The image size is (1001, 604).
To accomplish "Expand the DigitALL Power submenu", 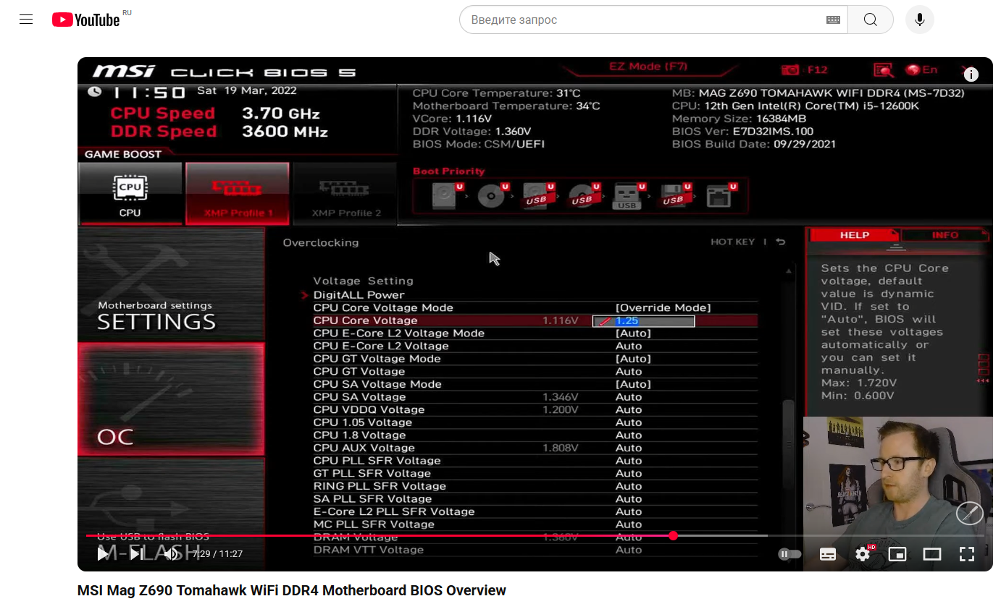I will pyautogui.click(x=359, y=295).
